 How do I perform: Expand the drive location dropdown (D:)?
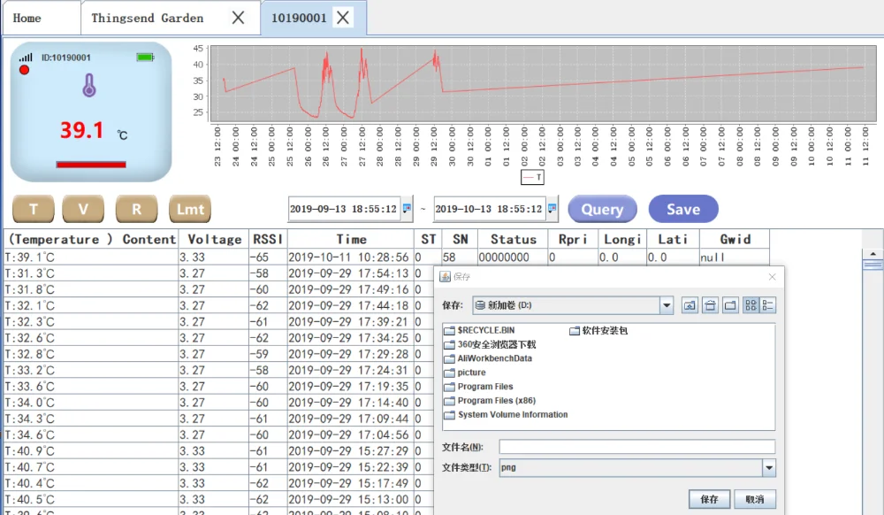(667, 305)
